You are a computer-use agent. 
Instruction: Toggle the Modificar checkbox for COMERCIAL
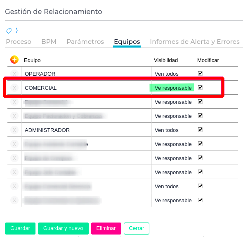coord(200,87)
